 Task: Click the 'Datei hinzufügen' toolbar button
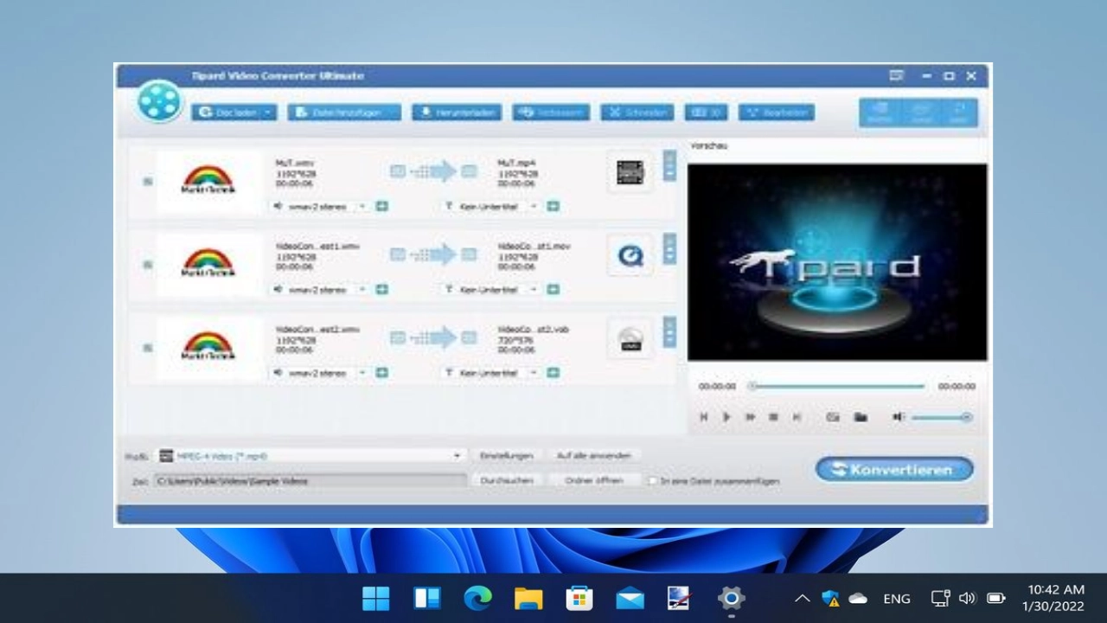[345, 112]
